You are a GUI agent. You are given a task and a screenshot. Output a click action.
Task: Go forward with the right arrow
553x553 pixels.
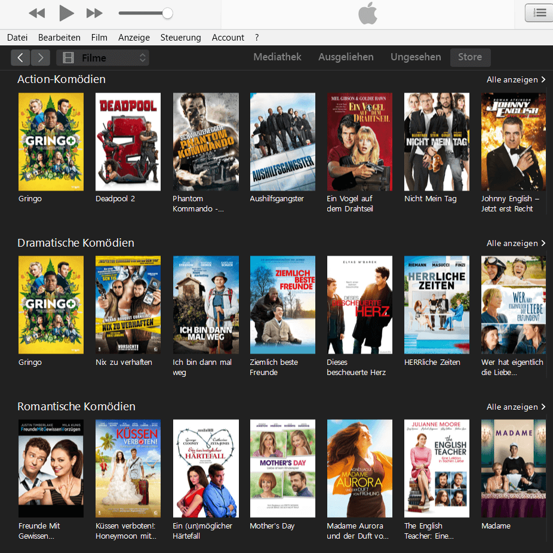click(41, 57)
